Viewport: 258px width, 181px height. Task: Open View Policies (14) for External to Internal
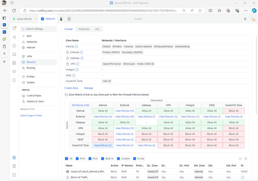(x=103, y=117)
